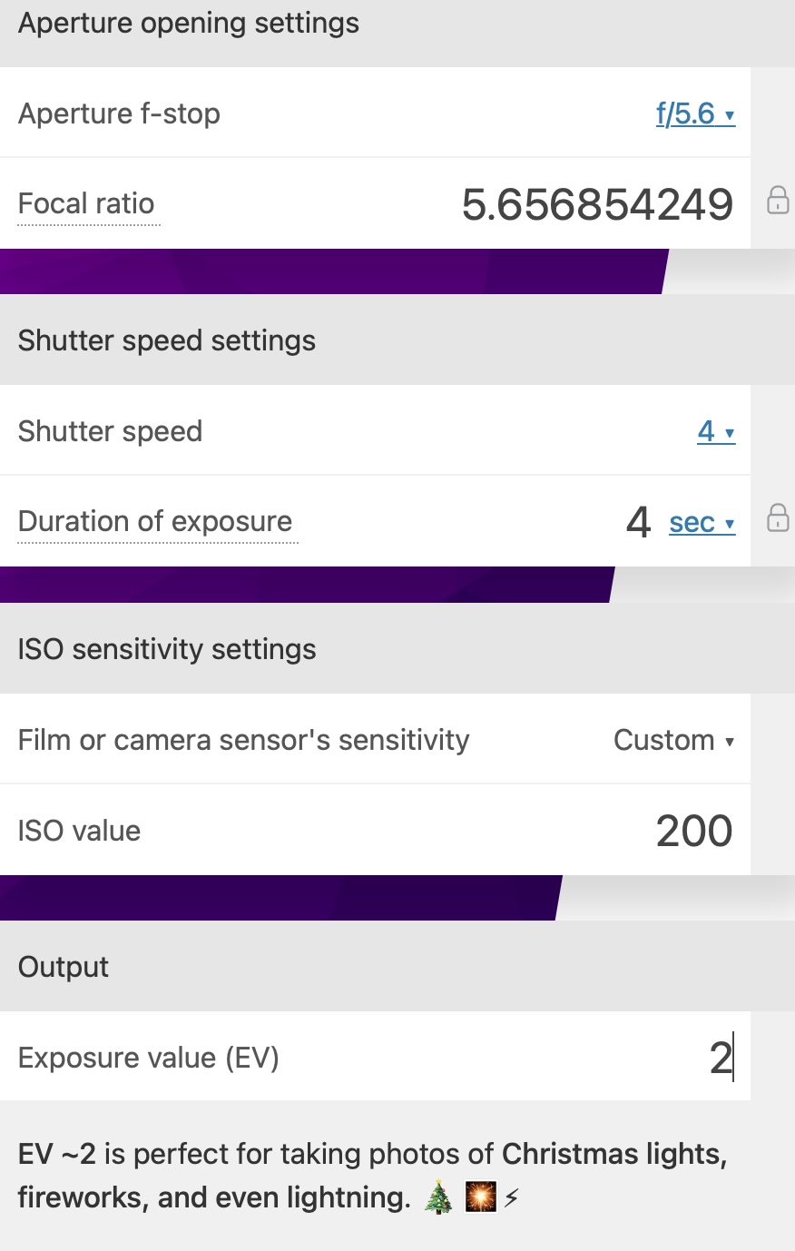
Task: Toggle the lock next to Duration of exposure
Action: pyautogui.click(x=778, y=518)
